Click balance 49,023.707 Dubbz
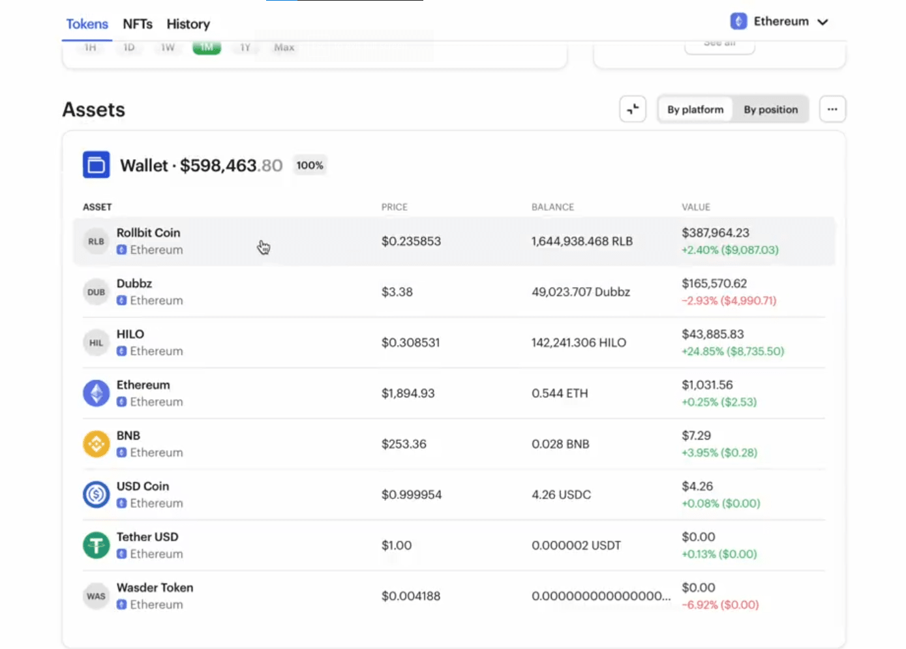Screen dimensions: 906x649 point(581,292)
